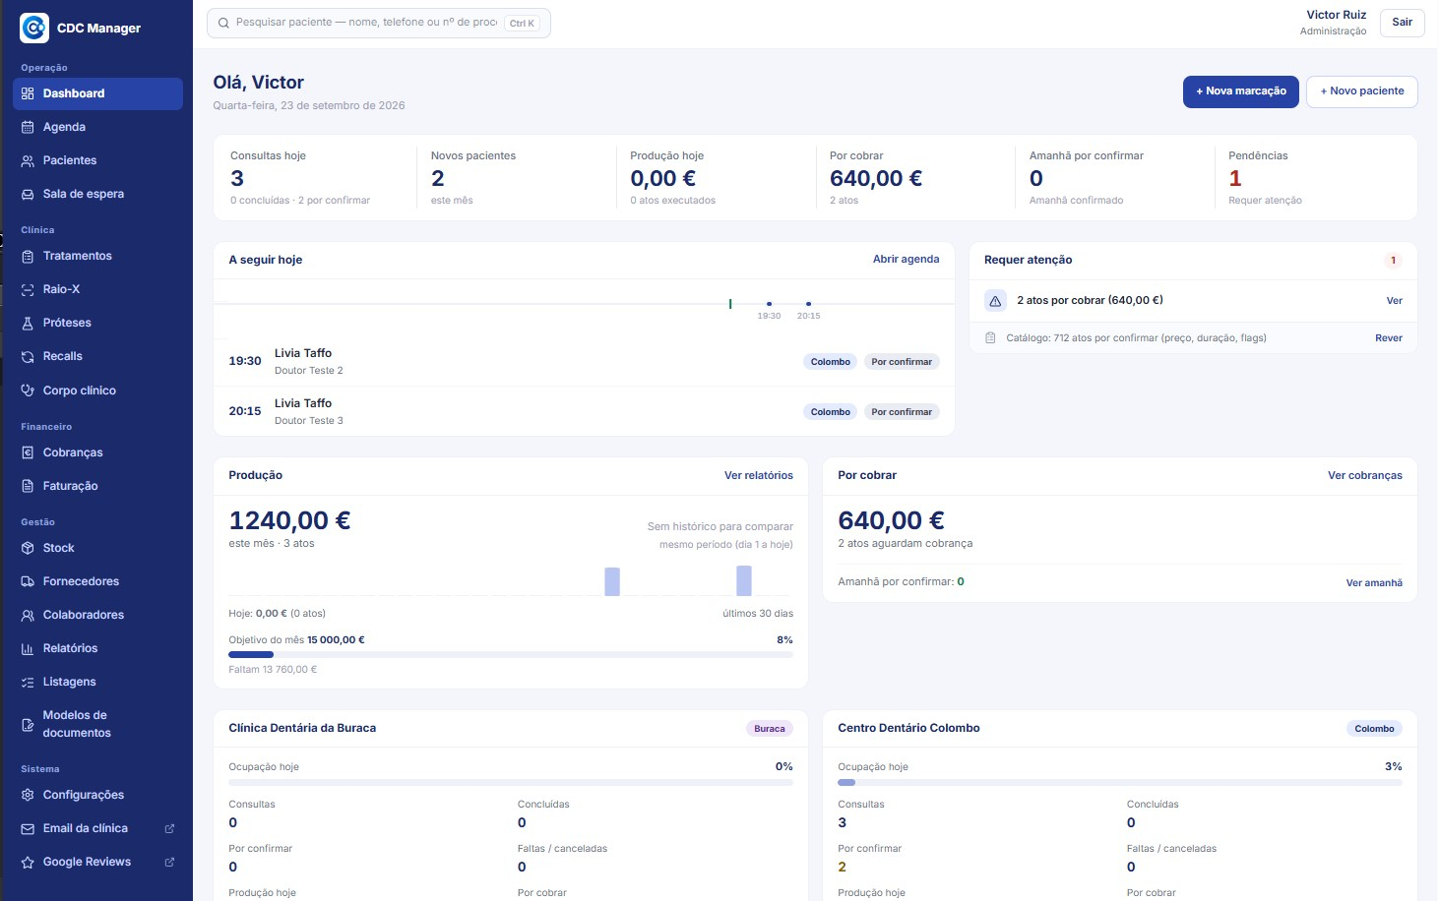1439x901 pixels.
Task: Click the CDC Manager logo icon
Action: (34, 28)
